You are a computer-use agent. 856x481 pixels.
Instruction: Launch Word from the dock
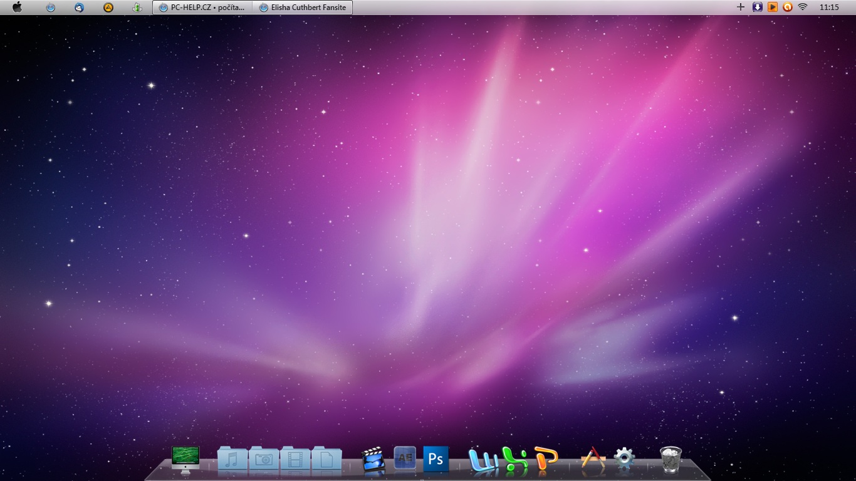[483, 461]
